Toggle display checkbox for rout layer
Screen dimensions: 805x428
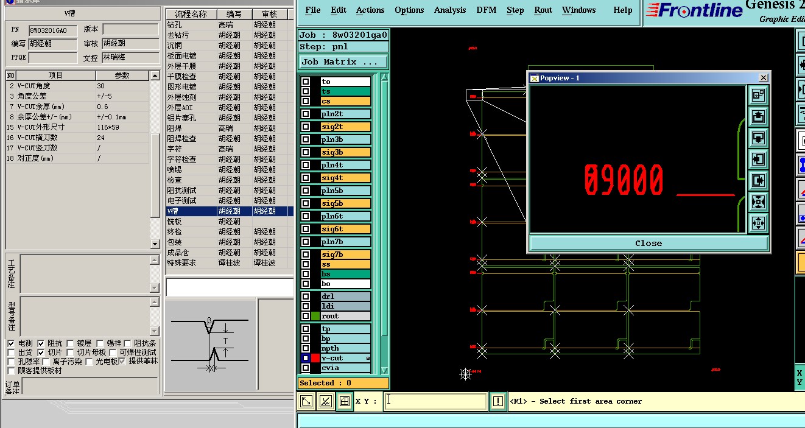(306, 316)
